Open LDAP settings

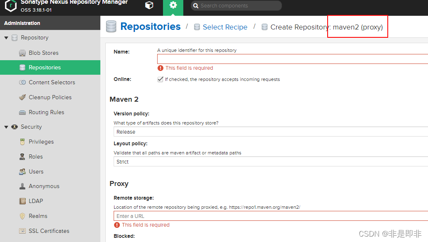coord(36,201)
